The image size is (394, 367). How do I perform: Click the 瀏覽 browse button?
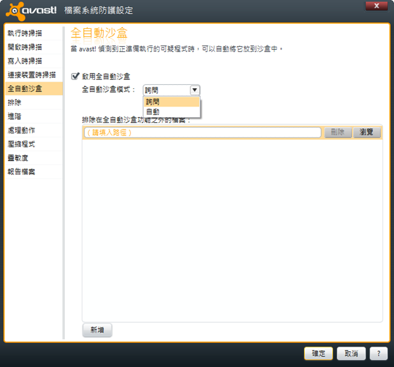point(366,132)
